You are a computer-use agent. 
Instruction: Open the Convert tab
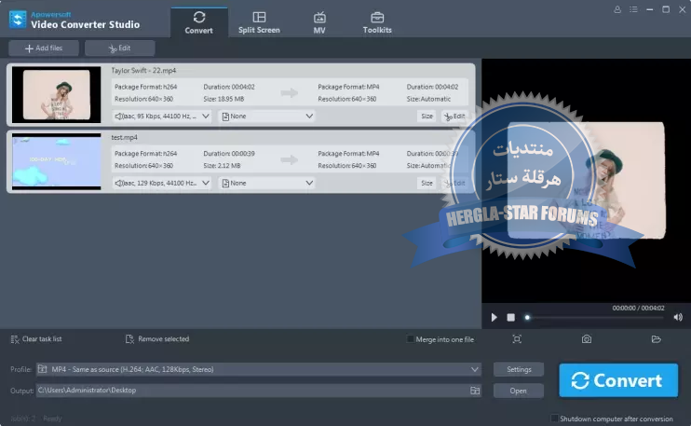(198, 22)
